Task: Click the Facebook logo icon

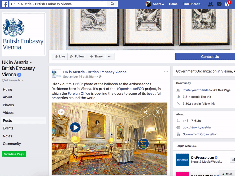Action: (5, 4)
